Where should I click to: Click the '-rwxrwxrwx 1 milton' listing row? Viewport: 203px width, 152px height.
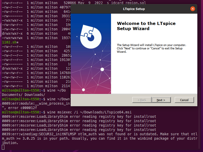36,38
